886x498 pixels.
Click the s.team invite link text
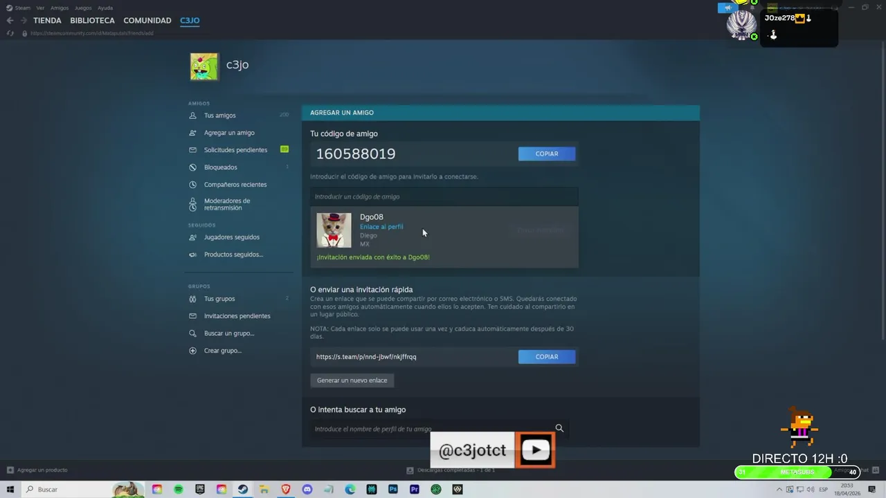point(366,357)
